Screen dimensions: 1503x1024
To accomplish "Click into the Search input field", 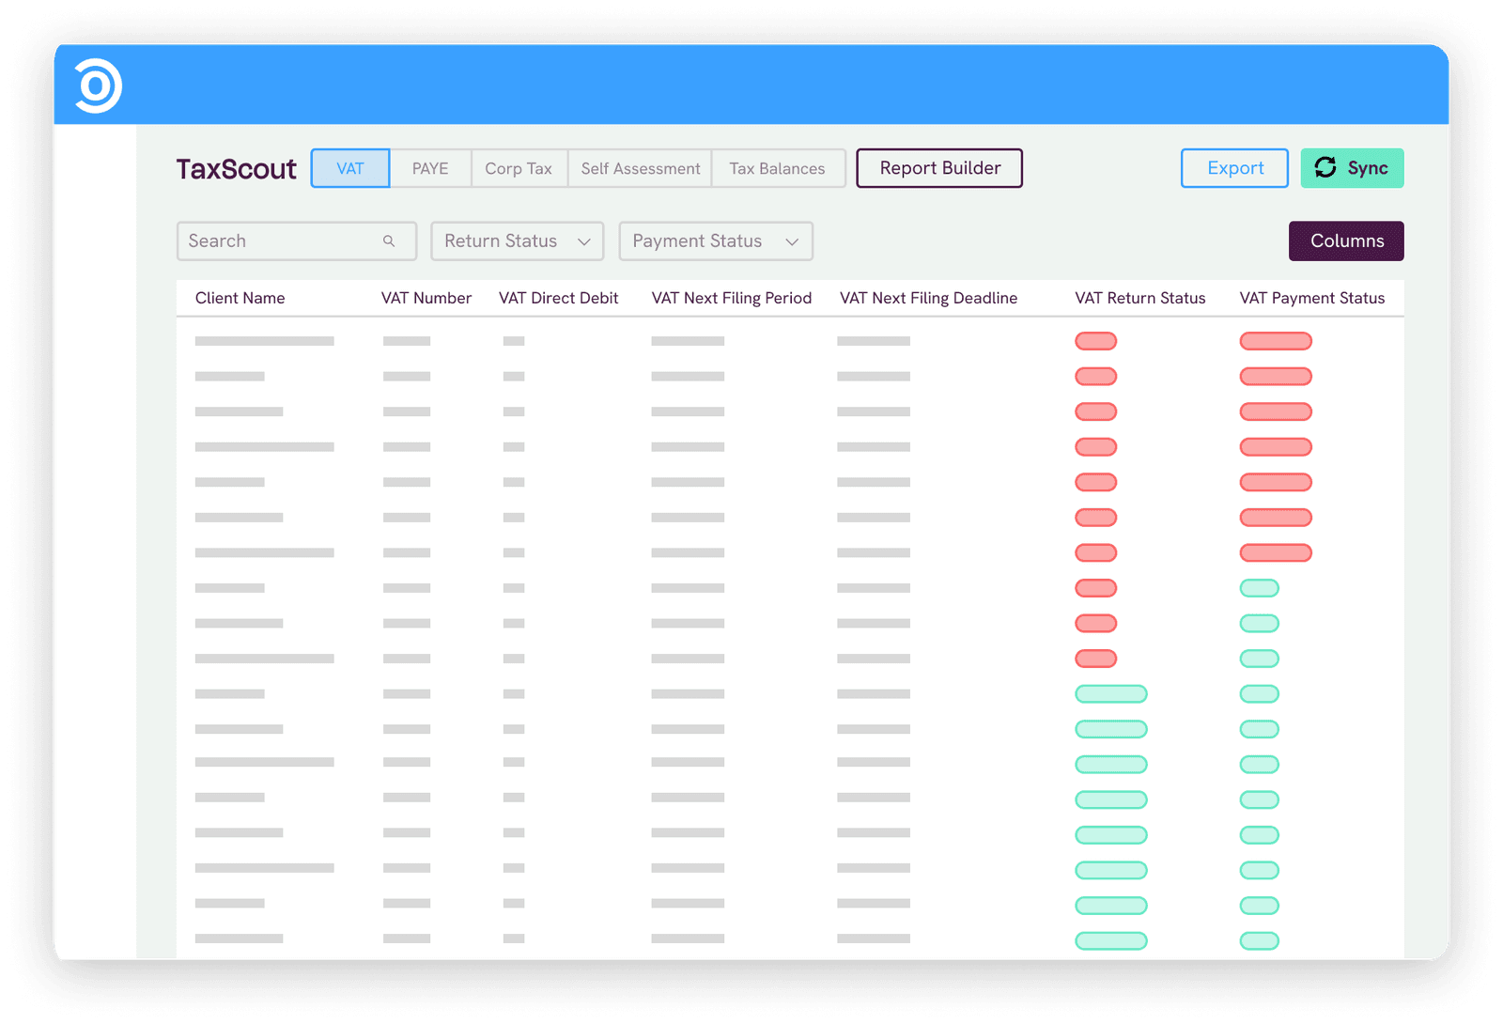I will (x=297, y=241).
